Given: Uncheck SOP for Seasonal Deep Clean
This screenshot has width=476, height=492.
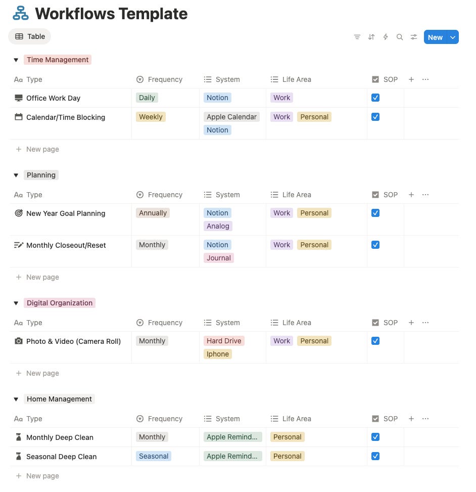Looking at the screenshot, I should pos(375,456).
